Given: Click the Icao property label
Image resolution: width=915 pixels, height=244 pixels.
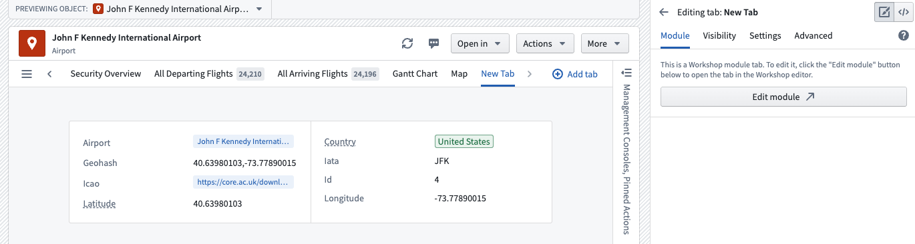Looking at the screenshot, I should click(x=91, y=184).
